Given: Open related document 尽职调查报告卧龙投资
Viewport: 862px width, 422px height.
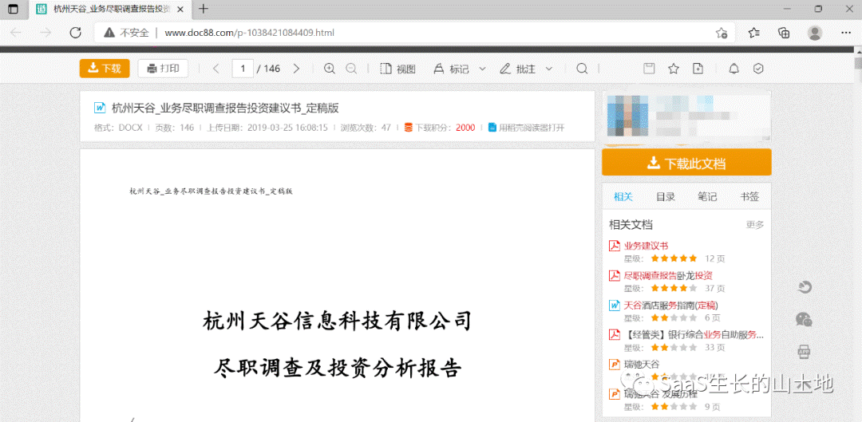Looking at the screenshot, I should pyautogui.click(x=668, y=274).
